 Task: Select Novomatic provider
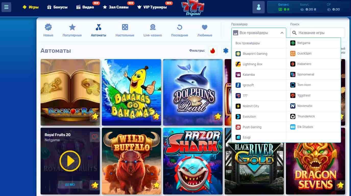click(313, 106)
